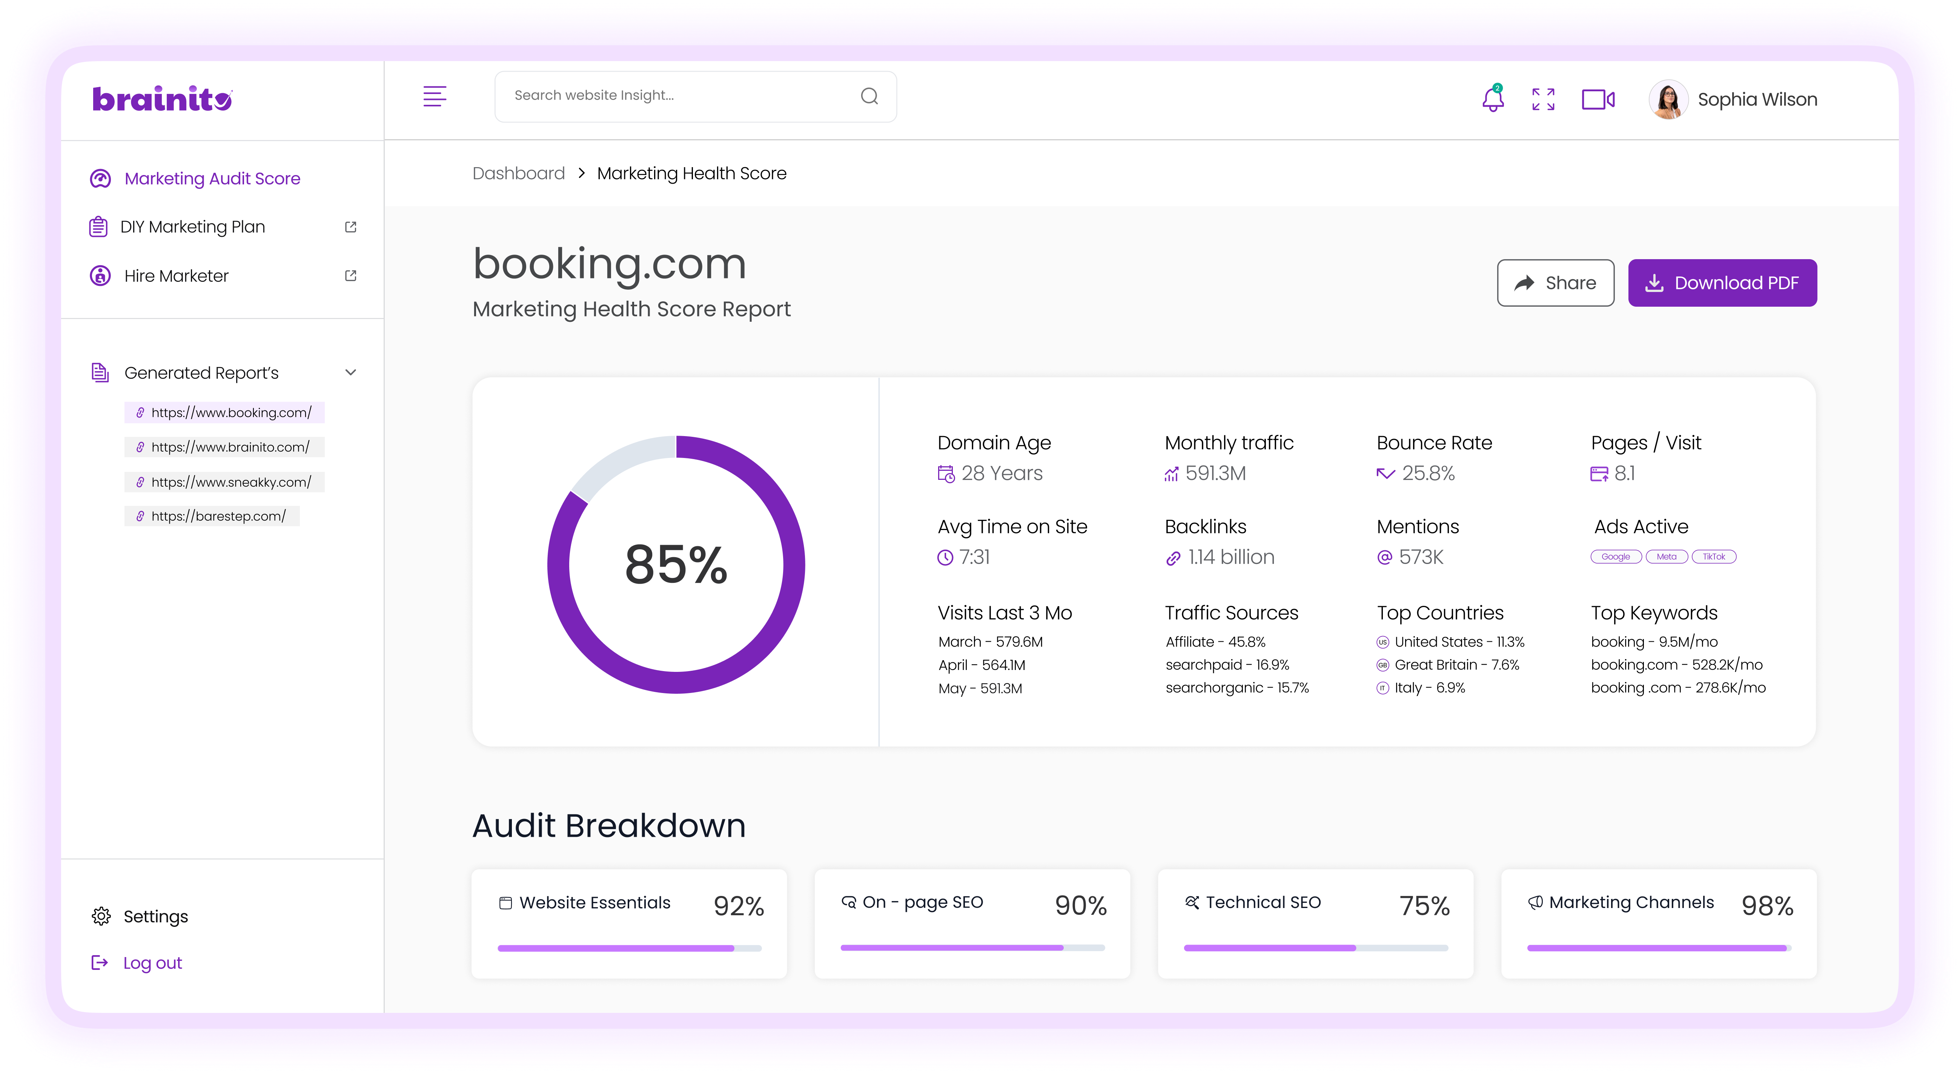1960x1074 pixels.
Task: Click the Marketing Channels 98% value
Action: 1768,906
